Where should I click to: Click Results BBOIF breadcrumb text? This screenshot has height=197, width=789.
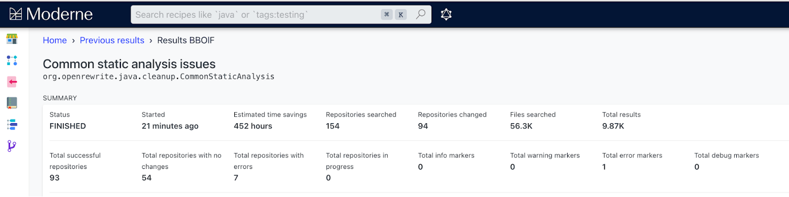point(186,40)
